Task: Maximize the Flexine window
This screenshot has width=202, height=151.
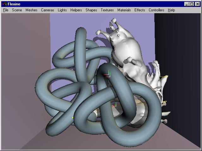Action: pyautogui.click(x=192, y=4)
